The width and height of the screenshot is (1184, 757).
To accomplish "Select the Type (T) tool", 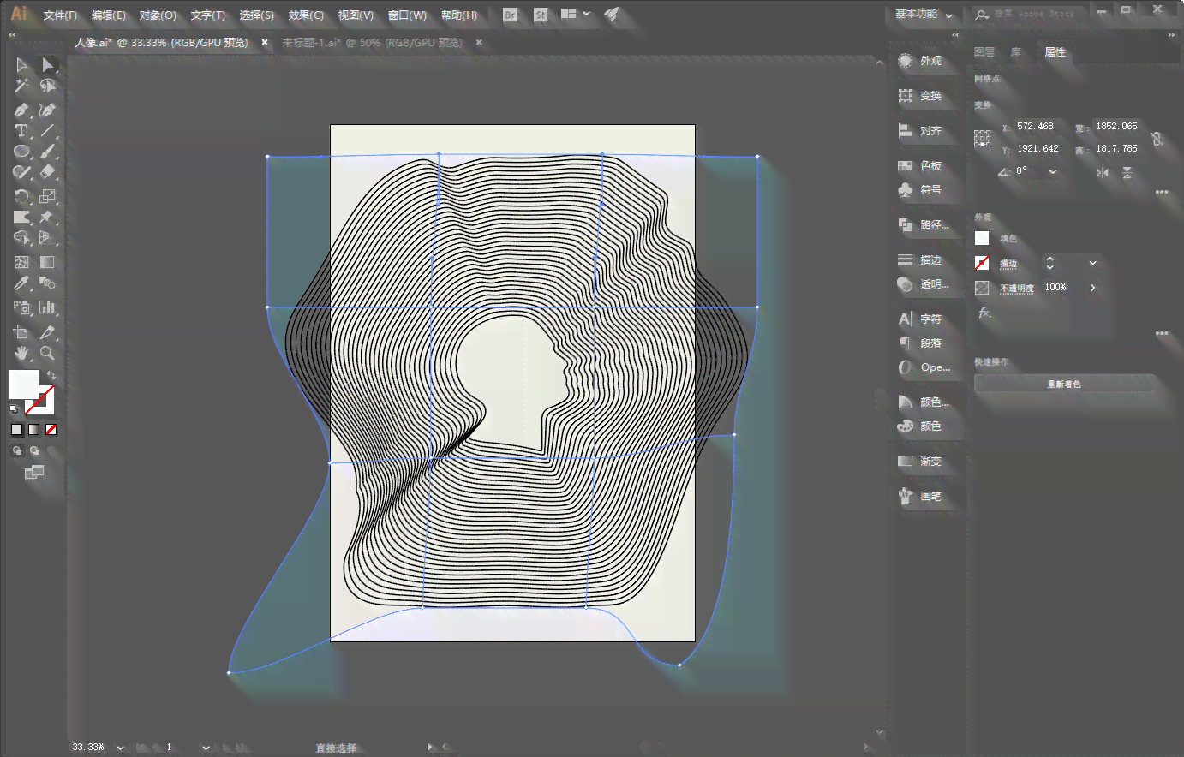I will click(x=21, y=131).
